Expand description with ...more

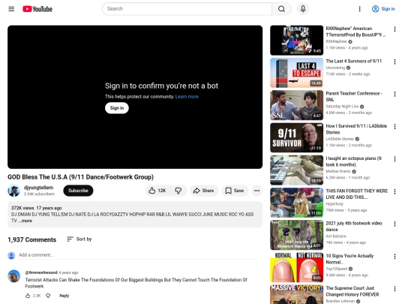25,221
